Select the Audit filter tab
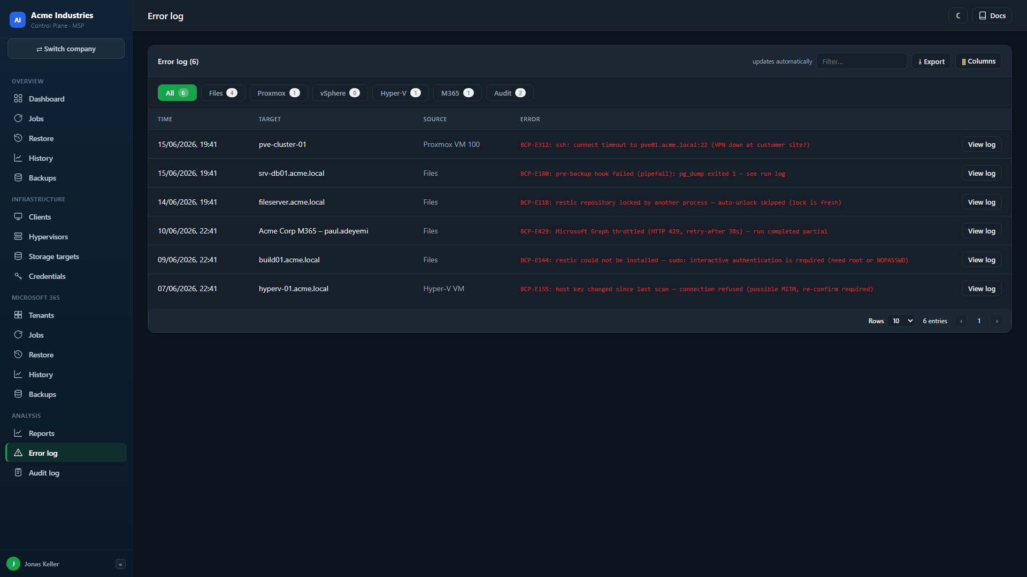 point(510,93)
